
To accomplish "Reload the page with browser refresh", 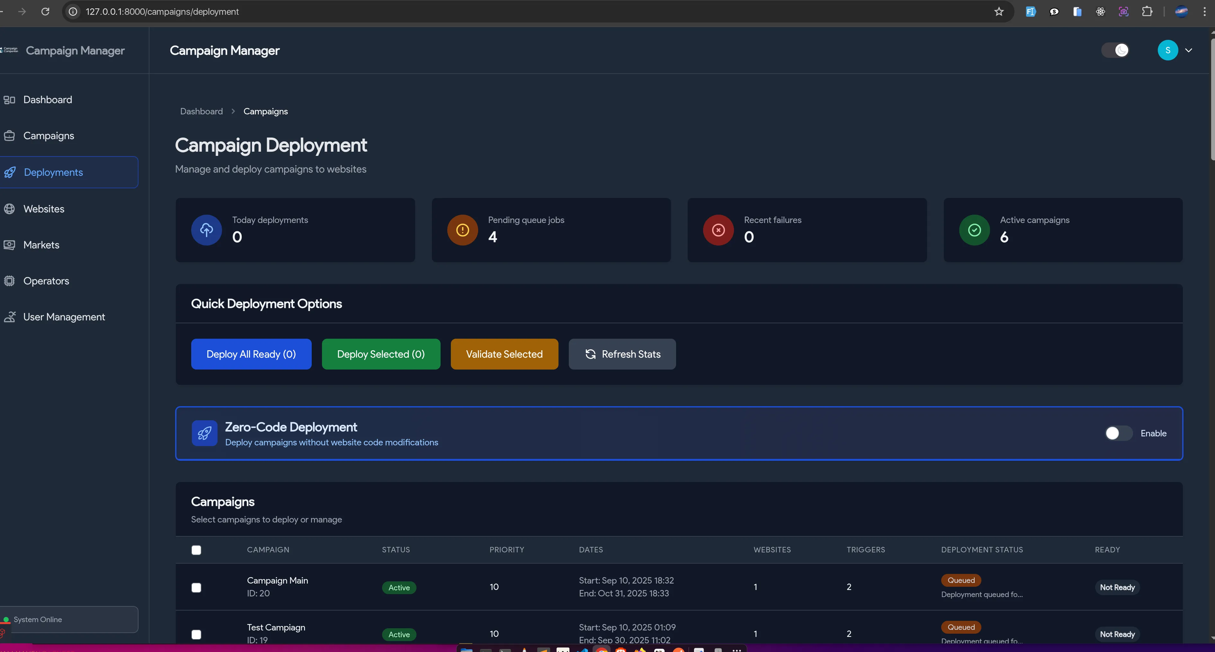I will pos(45,11).
